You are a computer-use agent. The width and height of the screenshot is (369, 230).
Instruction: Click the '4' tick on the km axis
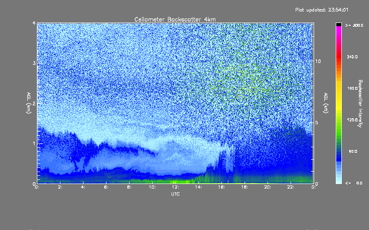[34, 23]
